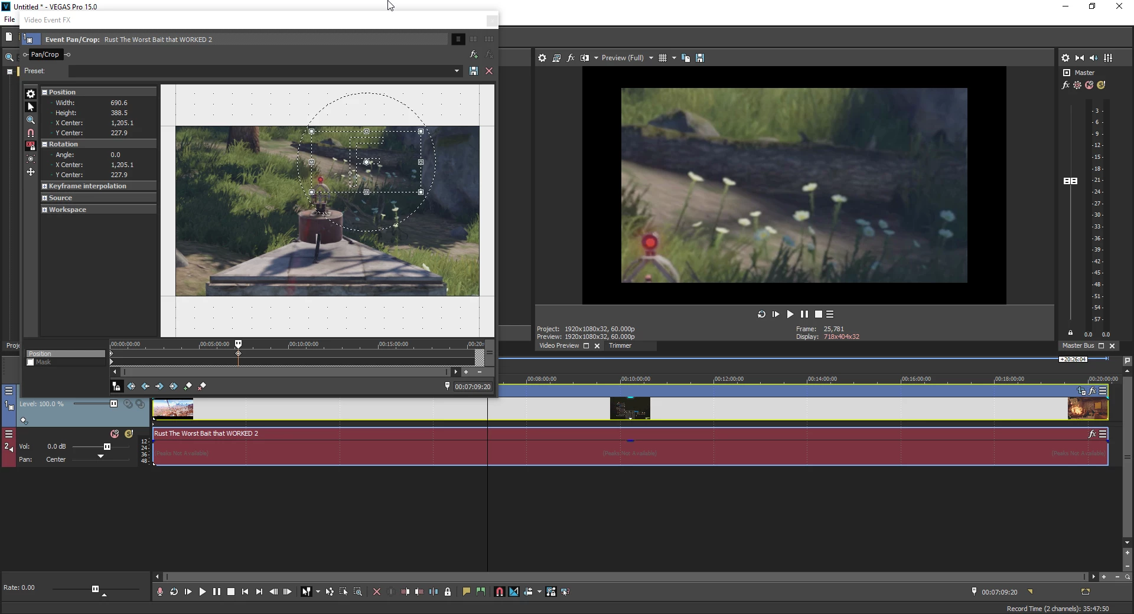Click Insert Marker yellow flag icon
This screenshot has height=614, width=1134.
466,592
